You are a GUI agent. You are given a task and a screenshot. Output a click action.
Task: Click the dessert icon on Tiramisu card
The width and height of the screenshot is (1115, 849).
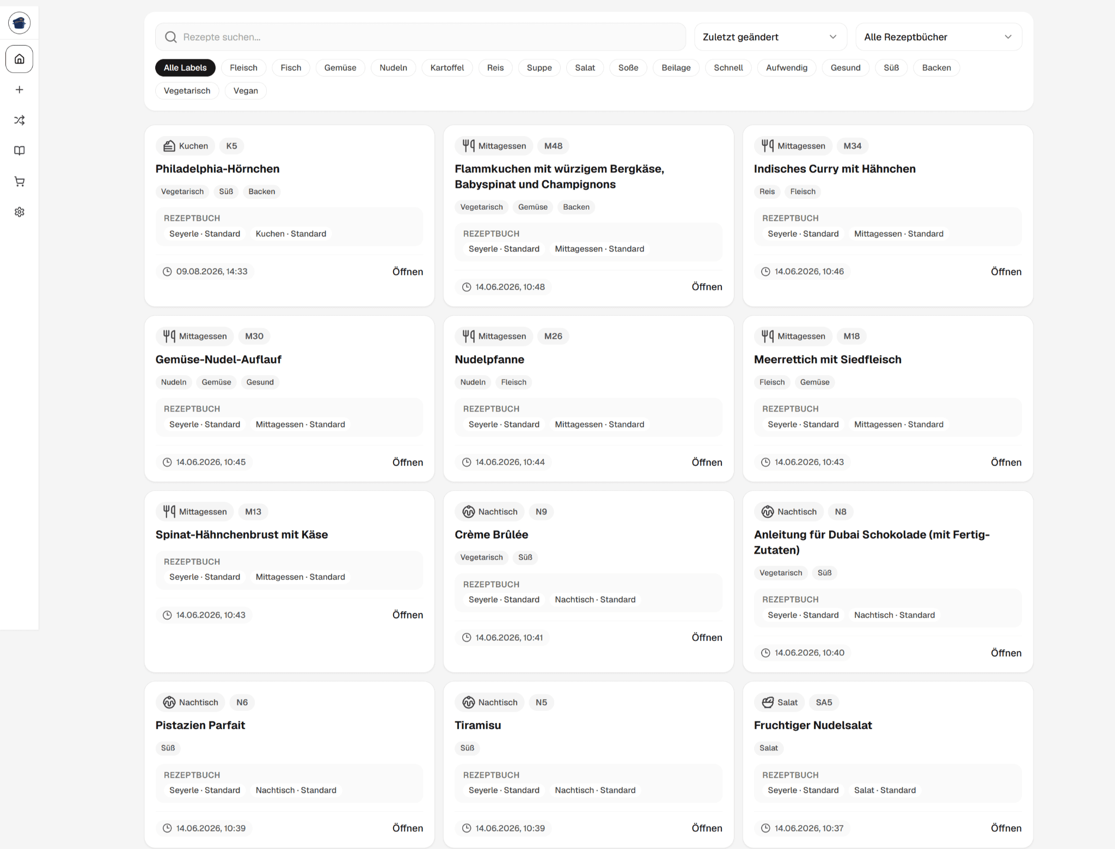[468, 703]
